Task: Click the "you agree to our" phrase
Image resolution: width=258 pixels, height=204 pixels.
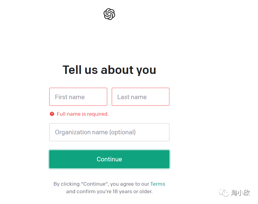Action: coord(130,184)
